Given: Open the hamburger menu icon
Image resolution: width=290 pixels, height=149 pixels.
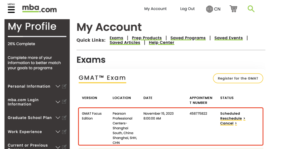Looking at the screenshot, I should (11, 10).
